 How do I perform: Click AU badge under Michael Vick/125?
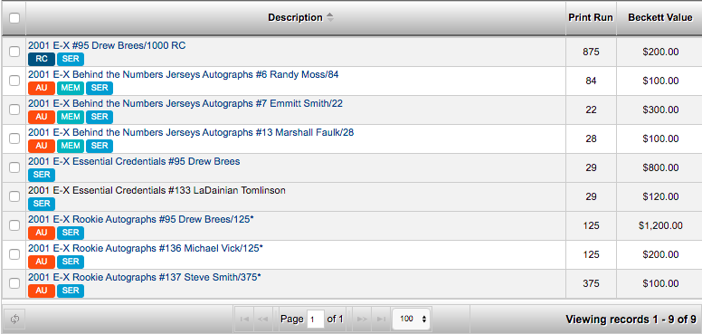[x=42, y=262]
